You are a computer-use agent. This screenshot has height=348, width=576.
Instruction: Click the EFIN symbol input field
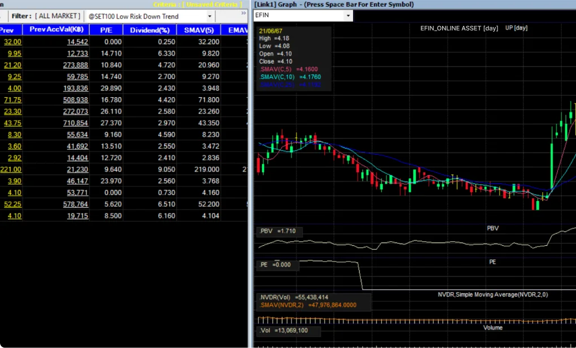(x=299, y=15)
